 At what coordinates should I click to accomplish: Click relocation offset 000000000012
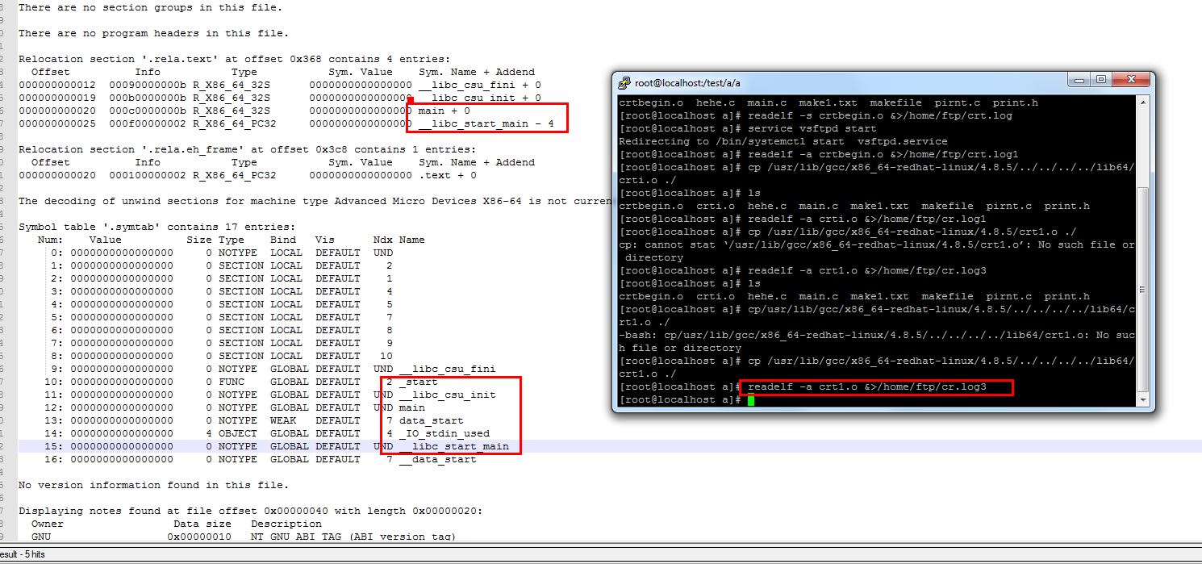57,85
